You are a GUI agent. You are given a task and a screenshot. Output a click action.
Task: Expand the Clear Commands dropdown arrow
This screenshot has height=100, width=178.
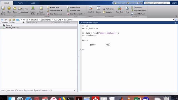click(85, 14)
